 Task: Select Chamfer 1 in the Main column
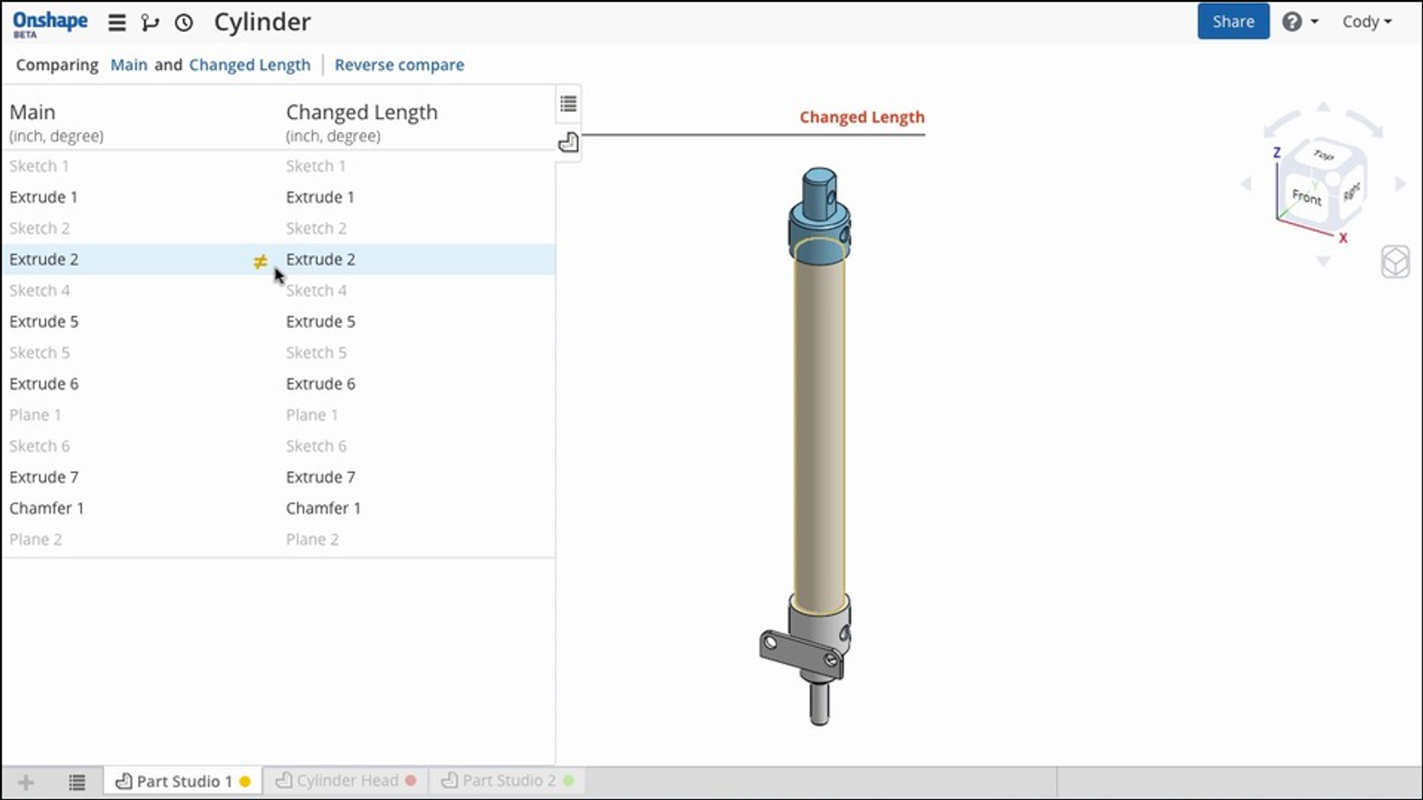click(x=46, y=508)
